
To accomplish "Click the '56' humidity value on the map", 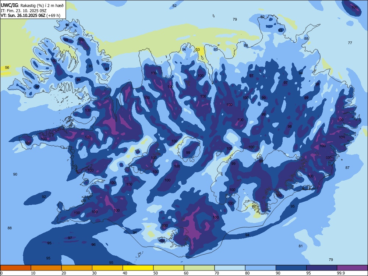I will [7, 68].
